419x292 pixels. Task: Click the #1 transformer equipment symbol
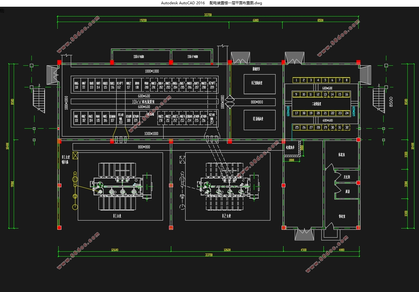[121, 186]
